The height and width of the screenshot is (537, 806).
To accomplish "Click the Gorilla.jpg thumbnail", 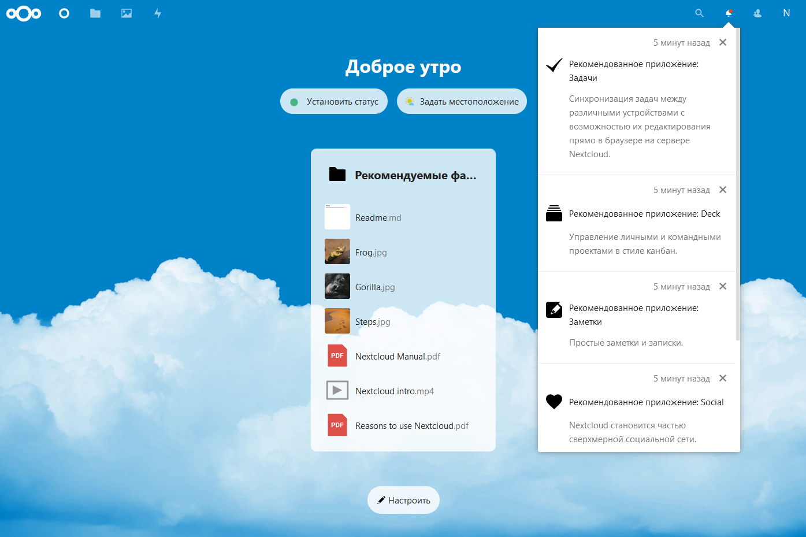I will tap(337, 286).
